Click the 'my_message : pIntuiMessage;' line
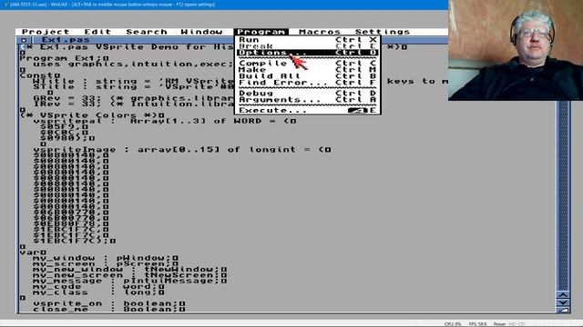583x327 pixels. [x=129, y=281]
